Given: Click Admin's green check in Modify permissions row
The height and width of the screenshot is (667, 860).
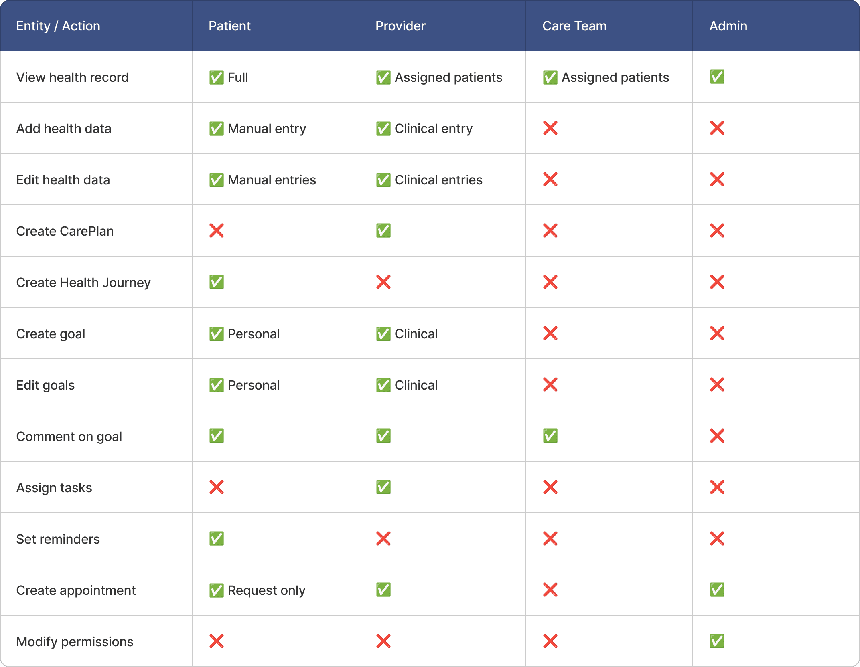Looking at the screenshot, I should pyautogui.click(x=717, y=641).
